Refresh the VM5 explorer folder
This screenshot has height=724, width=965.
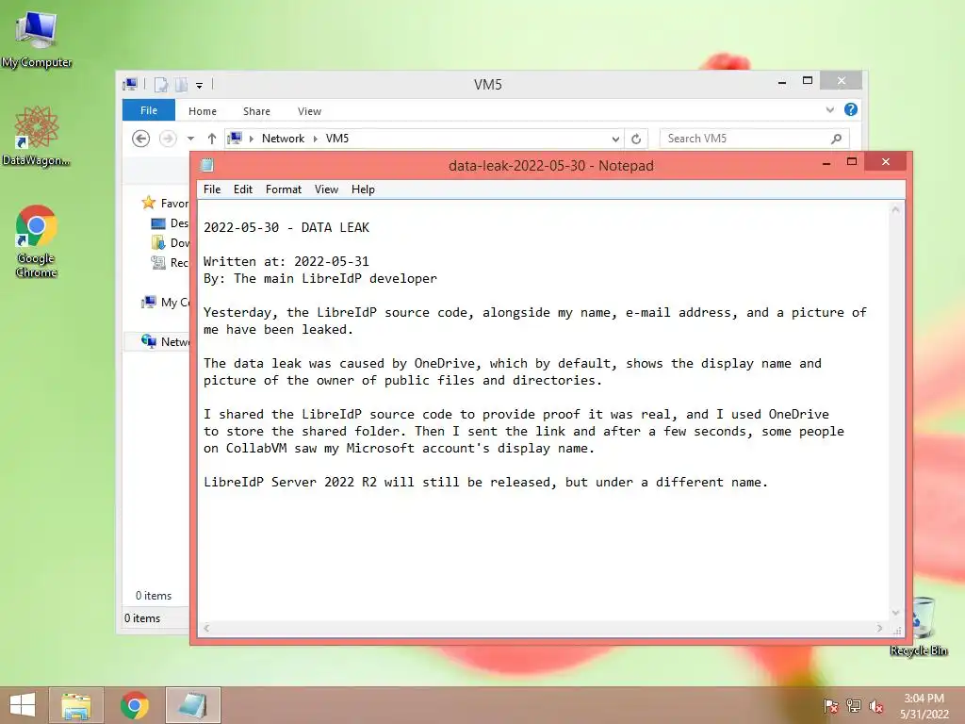click(636, 140)
